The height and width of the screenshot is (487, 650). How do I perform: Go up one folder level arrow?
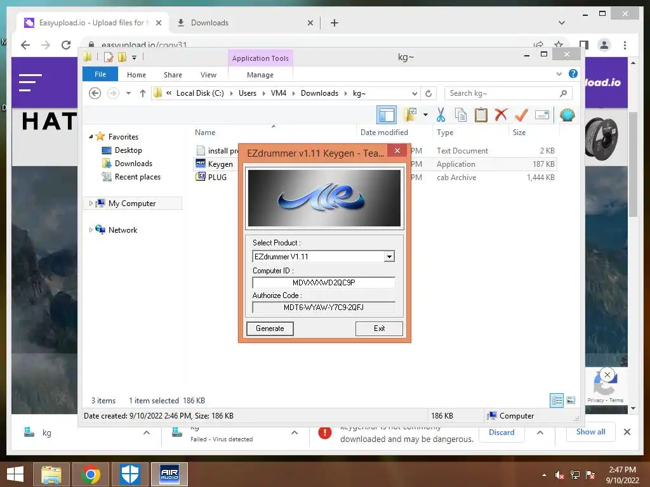(143, 93)
